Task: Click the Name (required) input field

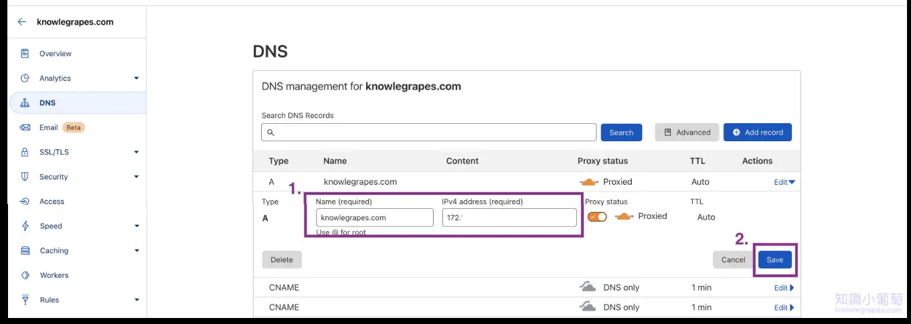Action: (375, 218)
